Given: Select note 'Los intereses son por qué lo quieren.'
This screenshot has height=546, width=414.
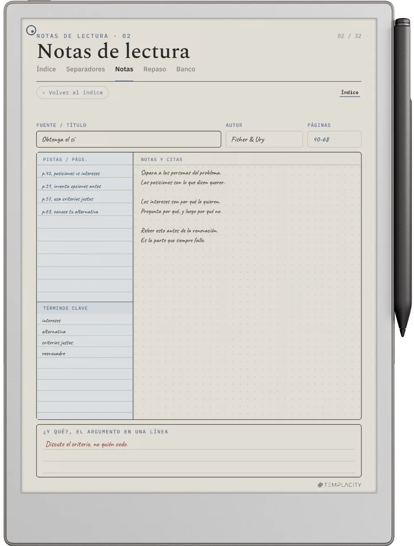Looking at the screenshot, I should (x=181, y=202).
